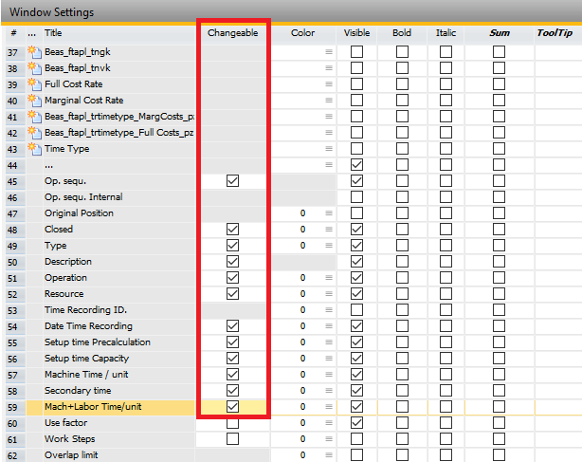Click the star icon beside Marginal Cost Rate
Image resolution: width=582 pixels, height=462 pixels.
coord(36,101)
